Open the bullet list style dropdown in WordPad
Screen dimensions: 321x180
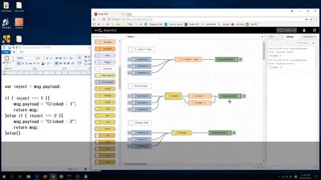[67, 58]
